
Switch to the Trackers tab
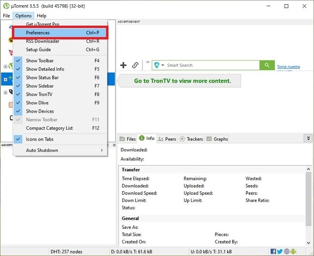coord(191,139)
